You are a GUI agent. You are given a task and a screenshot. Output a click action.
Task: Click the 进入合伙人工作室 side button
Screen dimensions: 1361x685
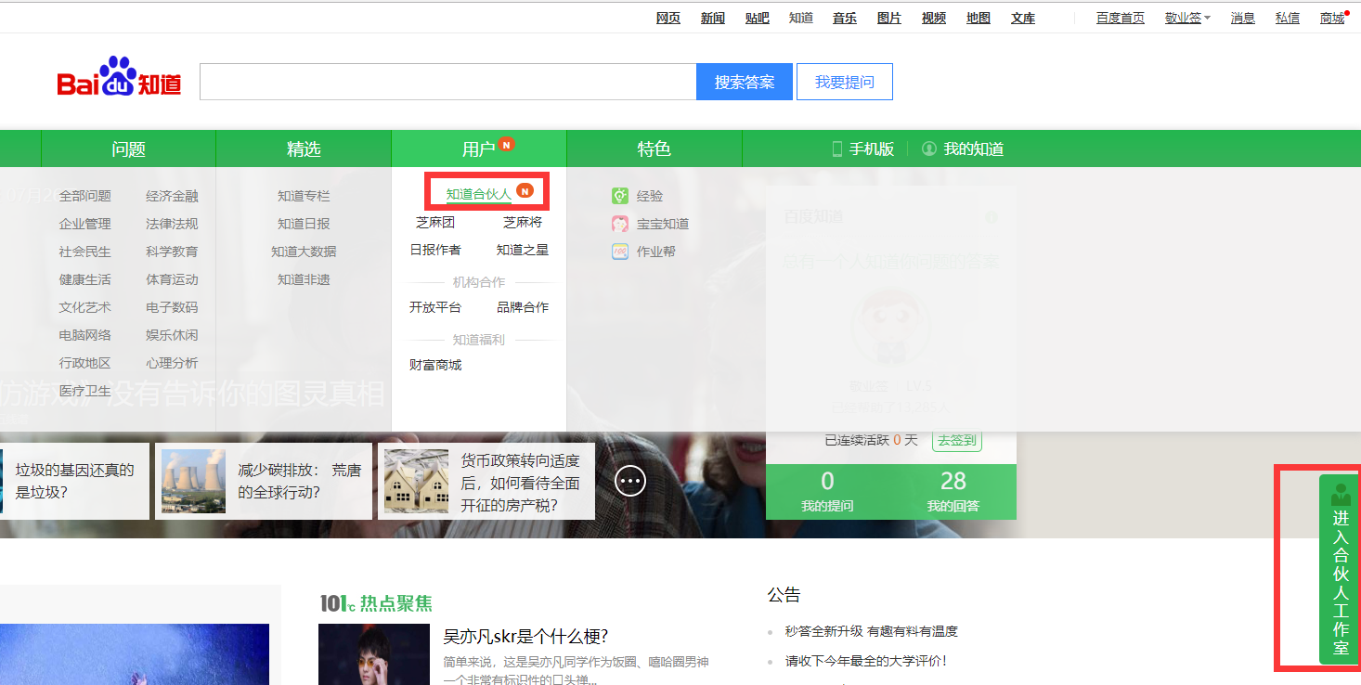click(1340, 569)
